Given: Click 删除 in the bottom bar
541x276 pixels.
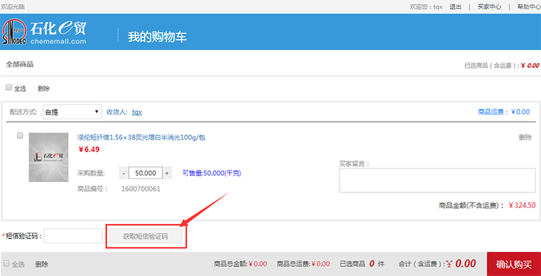Looking at the screenshot, I should click(x=42, y=264).
